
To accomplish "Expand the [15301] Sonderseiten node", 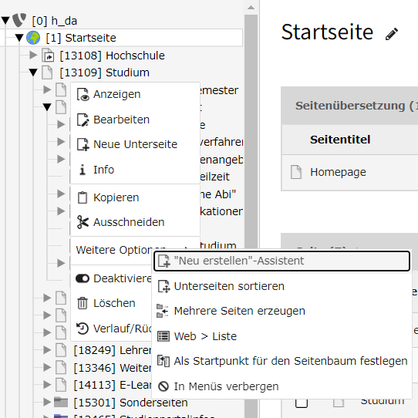I will coord(47,402).
